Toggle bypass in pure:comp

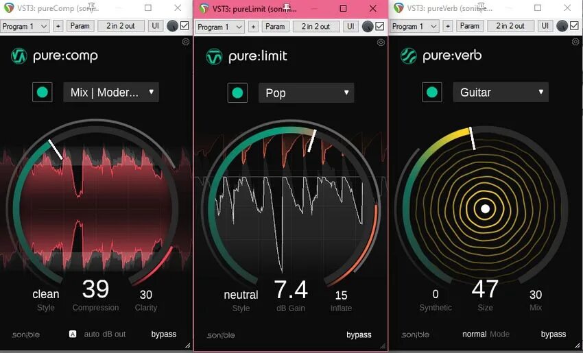click(164, 334)
